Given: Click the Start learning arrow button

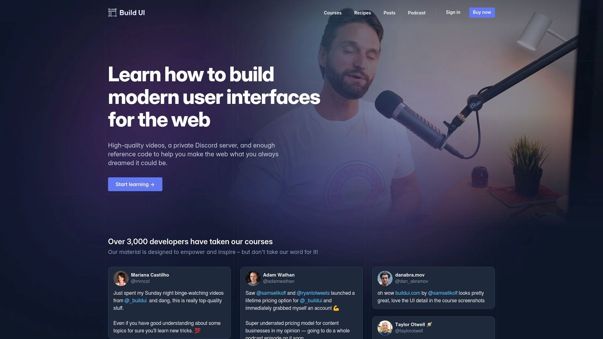Looking at the screenshot, I should click(x=135, y=184).
